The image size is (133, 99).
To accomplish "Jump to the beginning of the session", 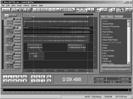I will pos(5,81).
